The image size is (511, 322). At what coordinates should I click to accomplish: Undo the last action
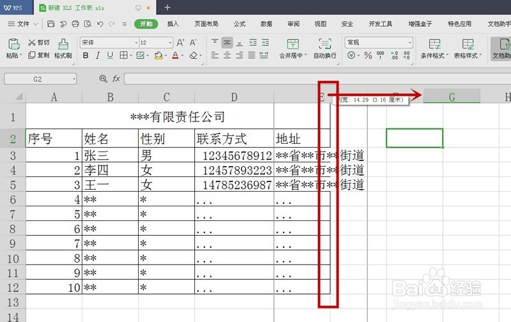[100, 24]
